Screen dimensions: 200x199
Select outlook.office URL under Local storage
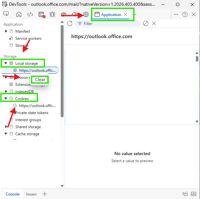37,70
